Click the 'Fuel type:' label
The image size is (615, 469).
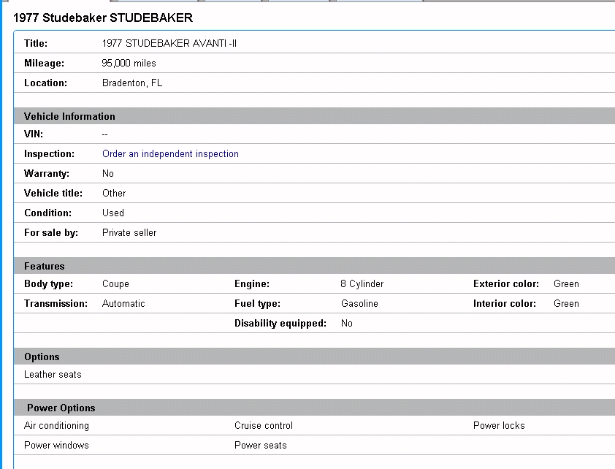pyautogui.click(x=257, y=303)
